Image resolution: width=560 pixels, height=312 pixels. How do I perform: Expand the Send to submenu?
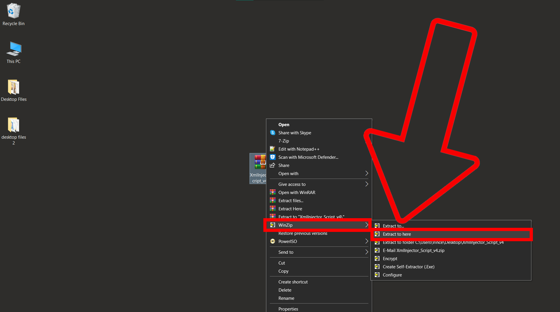tap(366, 252)
